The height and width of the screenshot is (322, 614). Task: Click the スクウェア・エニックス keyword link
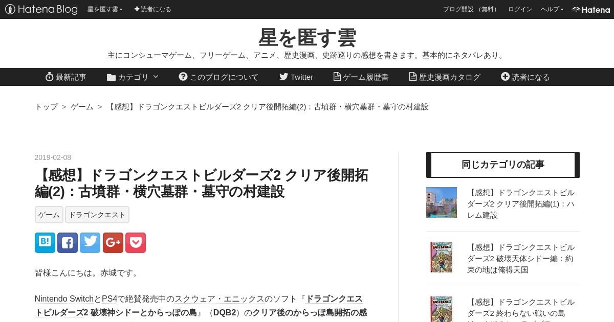coord(220,299)
